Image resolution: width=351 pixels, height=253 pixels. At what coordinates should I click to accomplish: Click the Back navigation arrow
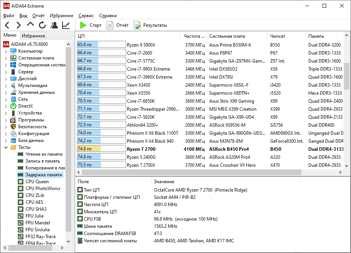(x=7, y=25)
